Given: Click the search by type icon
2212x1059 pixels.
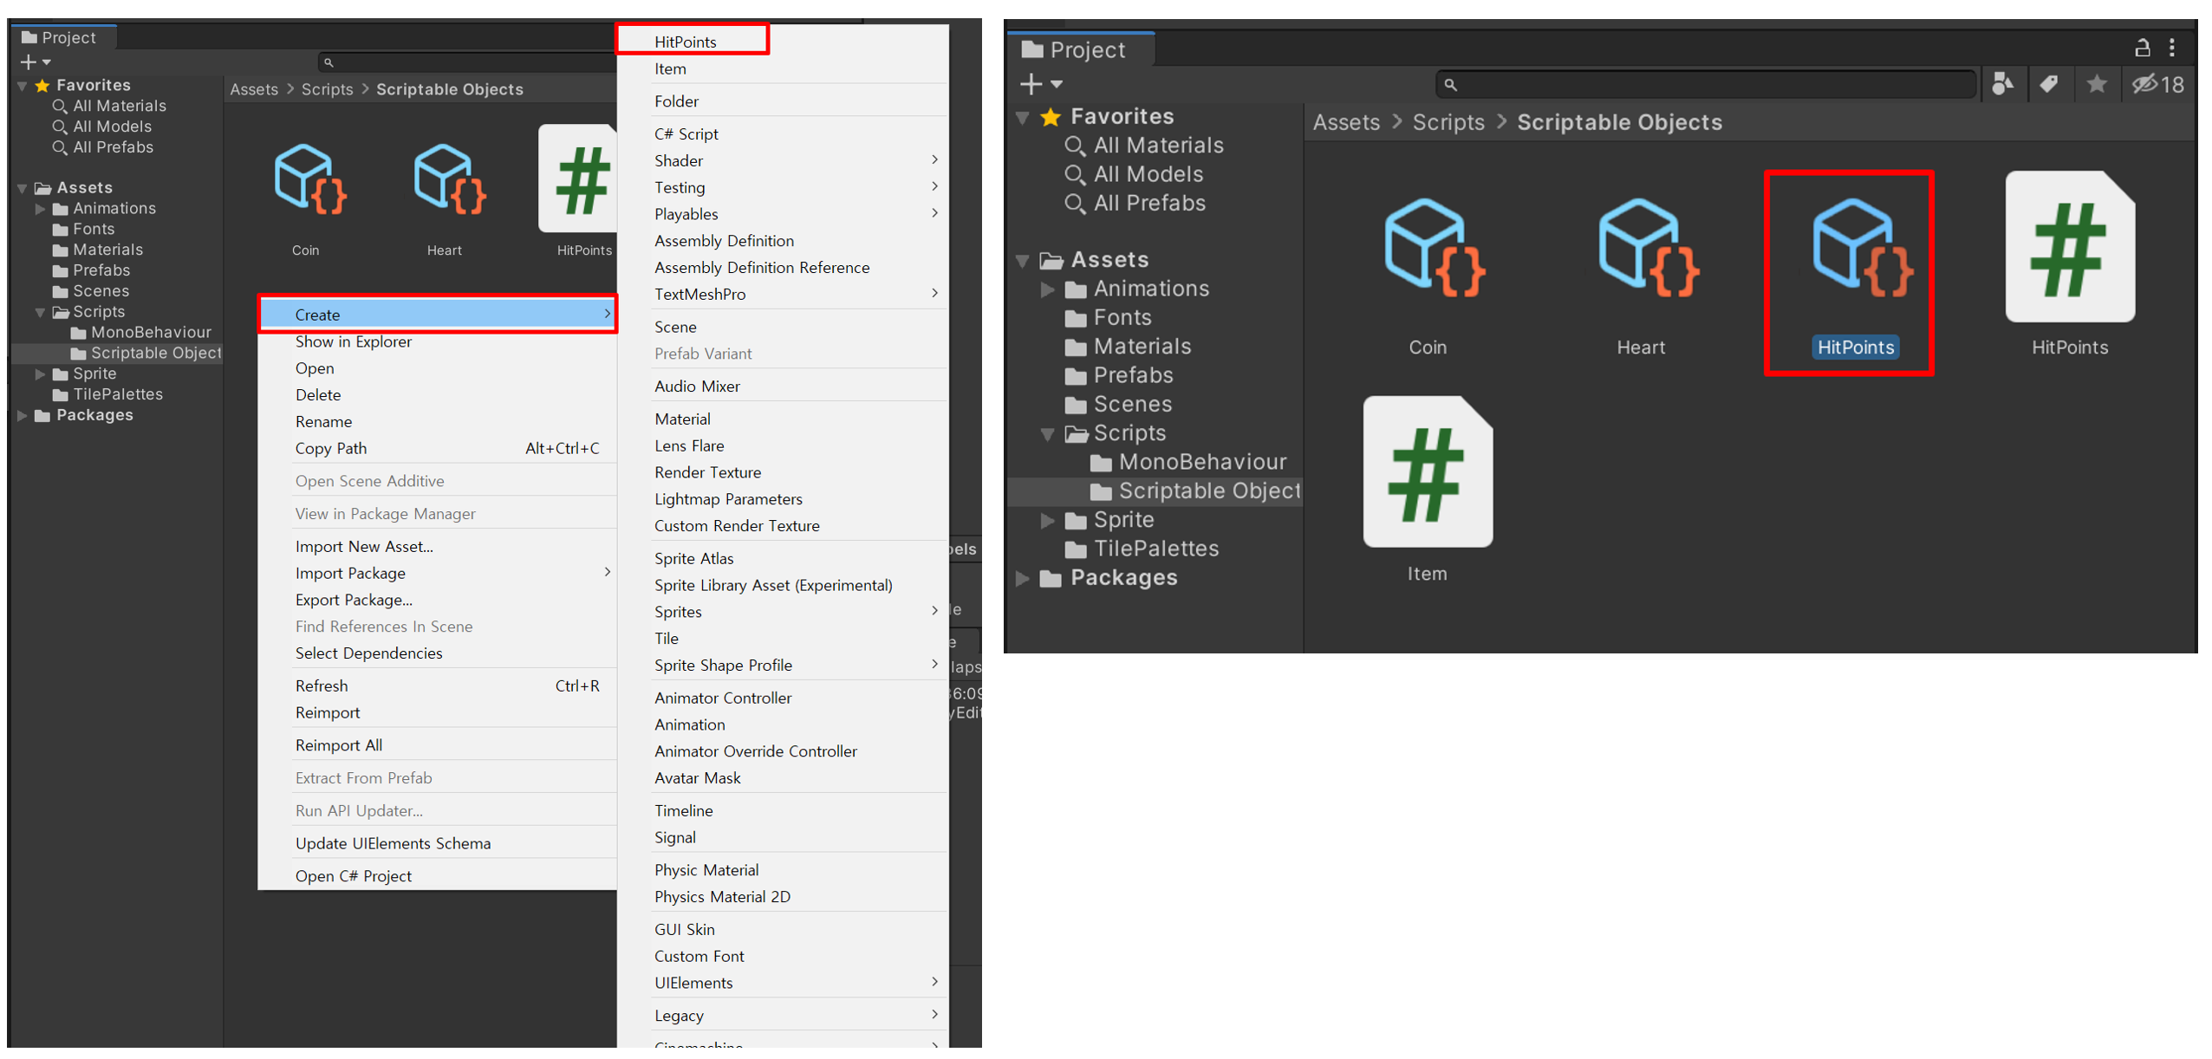Looking at the screenshot, I should pyautogui.click(x=2001, y=85).
